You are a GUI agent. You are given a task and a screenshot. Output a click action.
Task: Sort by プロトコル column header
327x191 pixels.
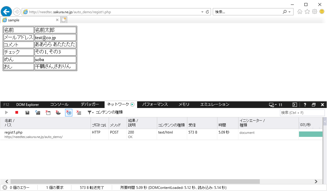pos(100,123)
